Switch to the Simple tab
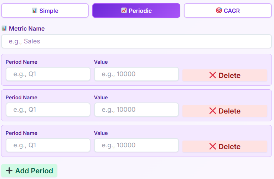The image size is (274, 179). pyautogui.click(x=45, y=11)
